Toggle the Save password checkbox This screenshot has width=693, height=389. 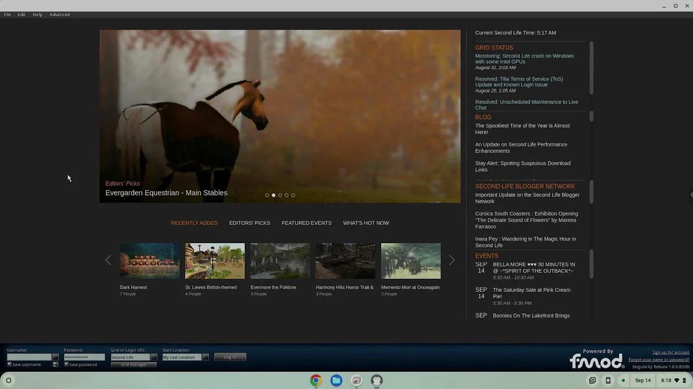click(x=67, y=364)
